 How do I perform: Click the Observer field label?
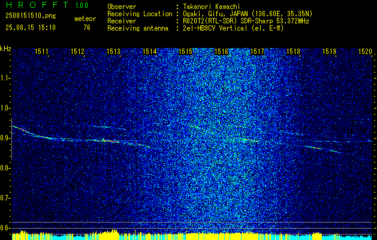pos(122,7)
